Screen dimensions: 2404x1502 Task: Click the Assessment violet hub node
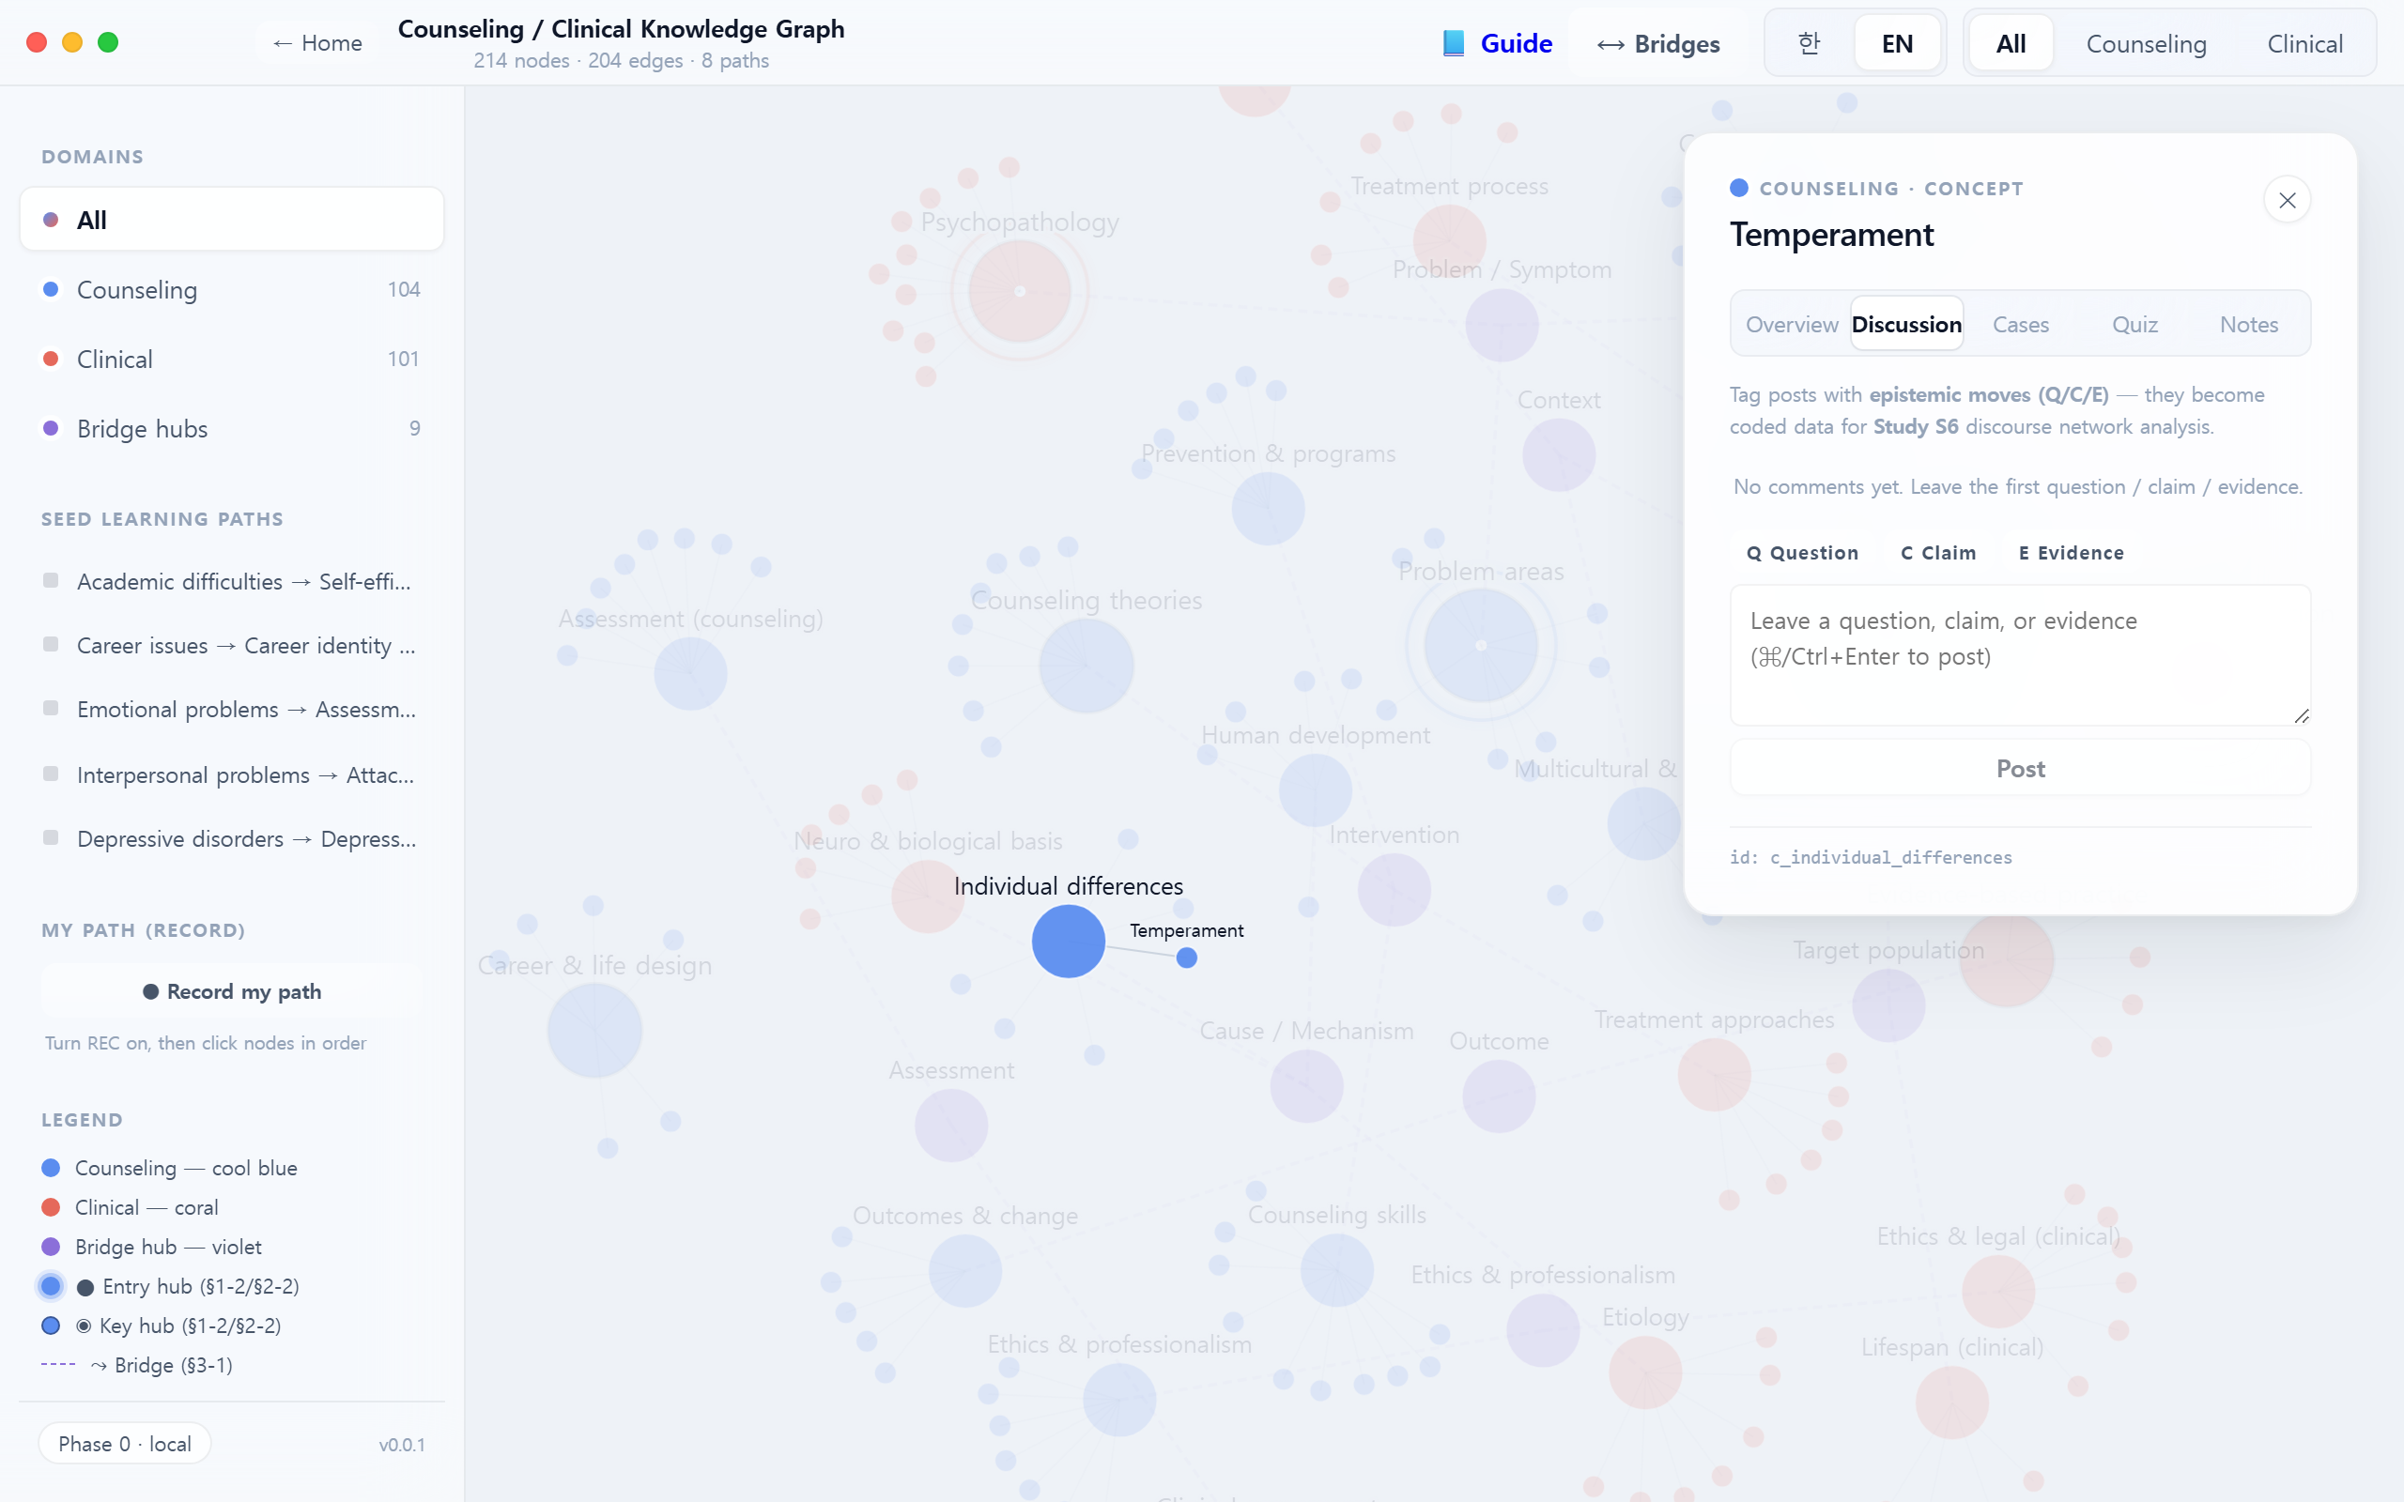[x=950, y=1126]
